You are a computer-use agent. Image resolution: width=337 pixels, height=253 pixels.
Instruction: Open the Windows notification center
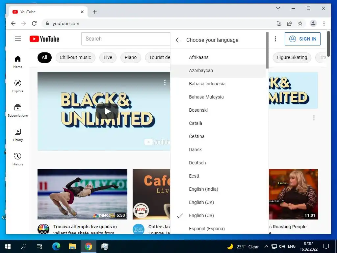tap(326, 246)
